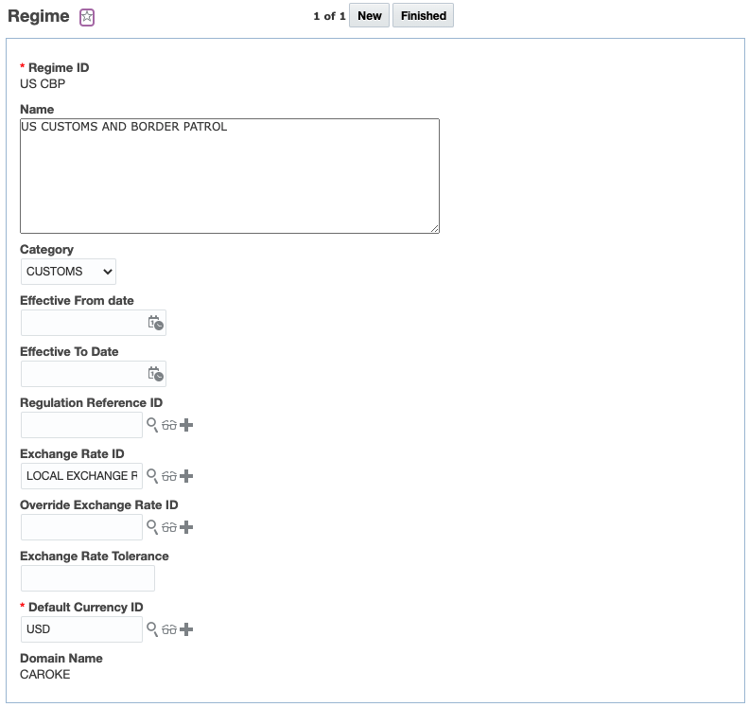Open the Effective To Date calendar picker
The width and height of the screenshot is (749, 707).
tap(156, 374)
